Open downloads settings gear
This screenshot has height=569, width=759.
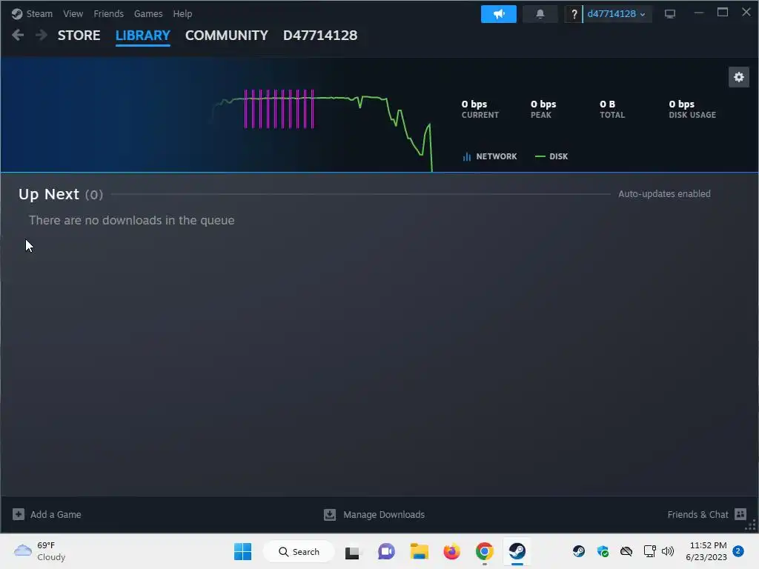(x=739, y=77)
